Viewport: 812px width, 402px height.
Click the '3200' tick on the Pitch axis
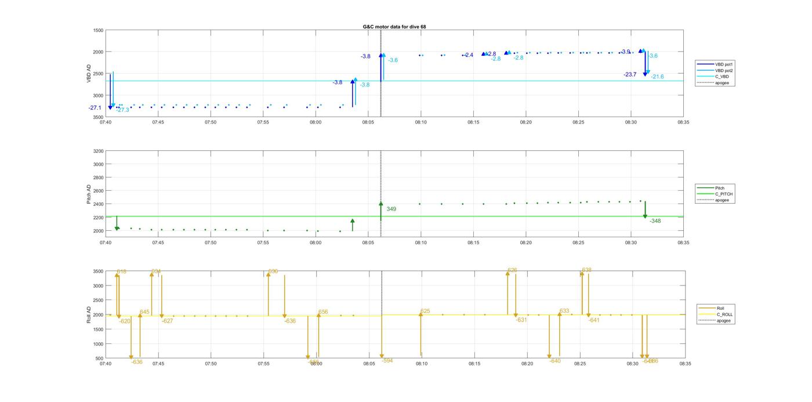(x=98, y=151)
